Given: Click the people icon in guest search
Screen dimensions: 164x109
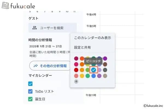Looking at the screenshot, I should coord(34,28).
